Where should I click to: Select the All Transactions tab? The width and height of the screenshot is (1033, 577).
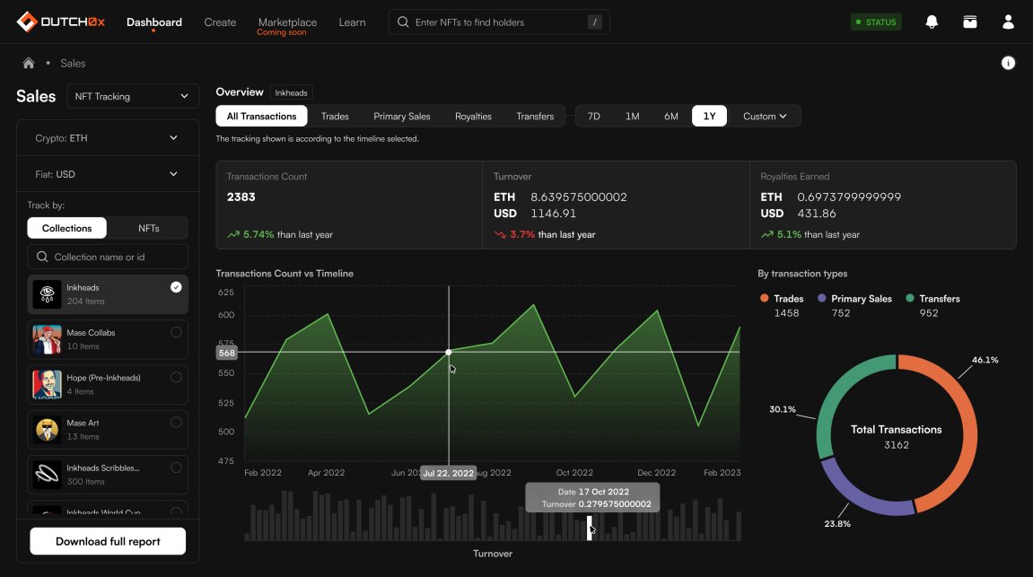point(261,116)
